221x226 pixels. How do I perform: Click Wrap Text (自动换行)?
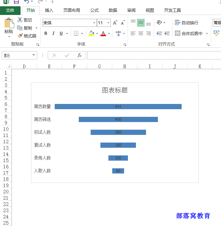click(186, 23)
